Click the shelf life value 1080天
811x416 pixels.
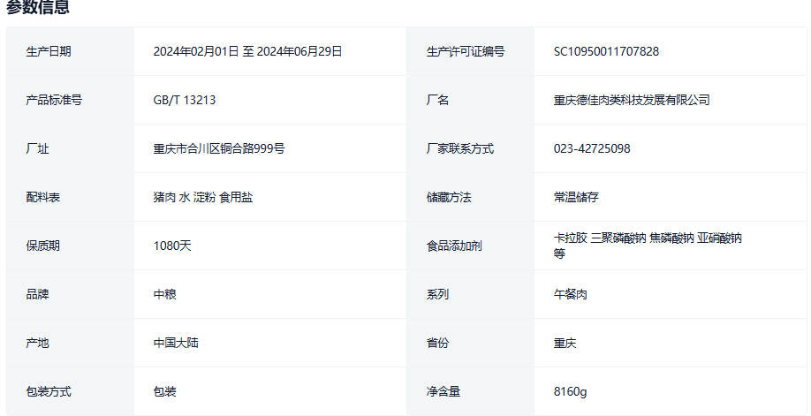click(x=171, y=246)
